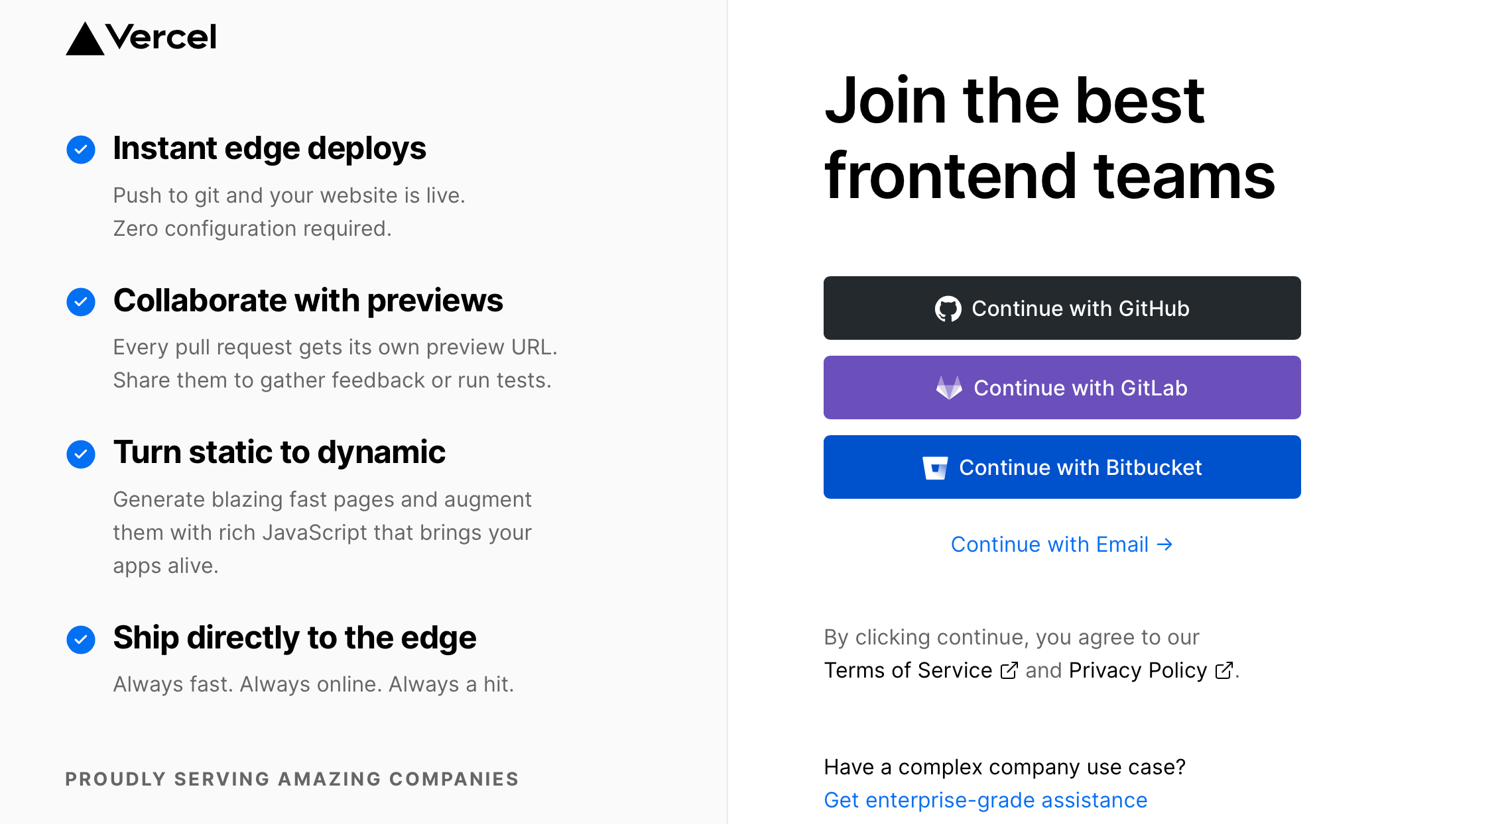Click the Terms of Service external-link icon
1508x824 pixels.
[x=1009, y=671]
